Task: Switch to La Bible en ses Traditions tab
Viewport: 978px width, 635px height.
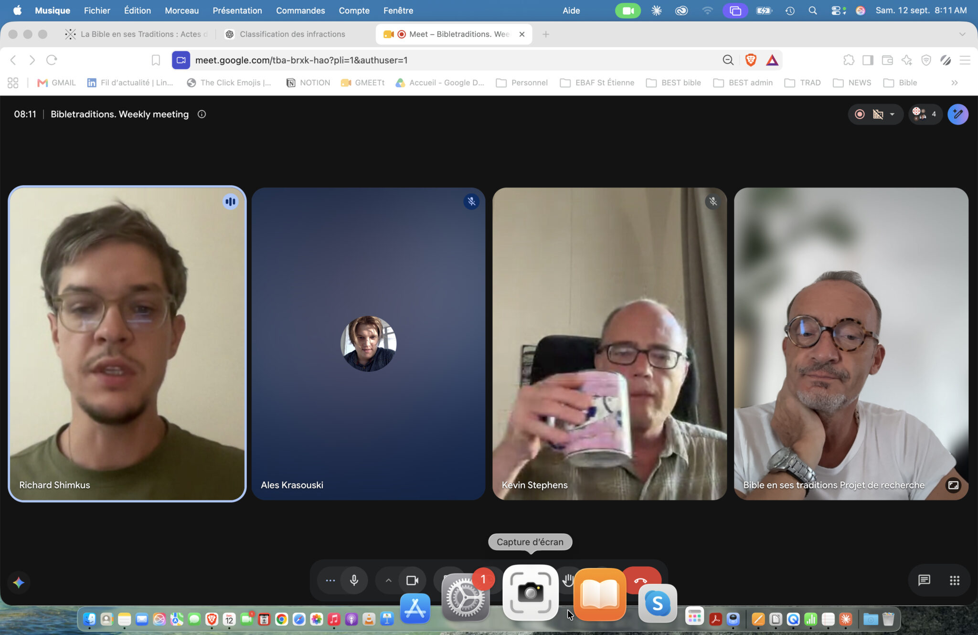Action: tap(137, 34)
